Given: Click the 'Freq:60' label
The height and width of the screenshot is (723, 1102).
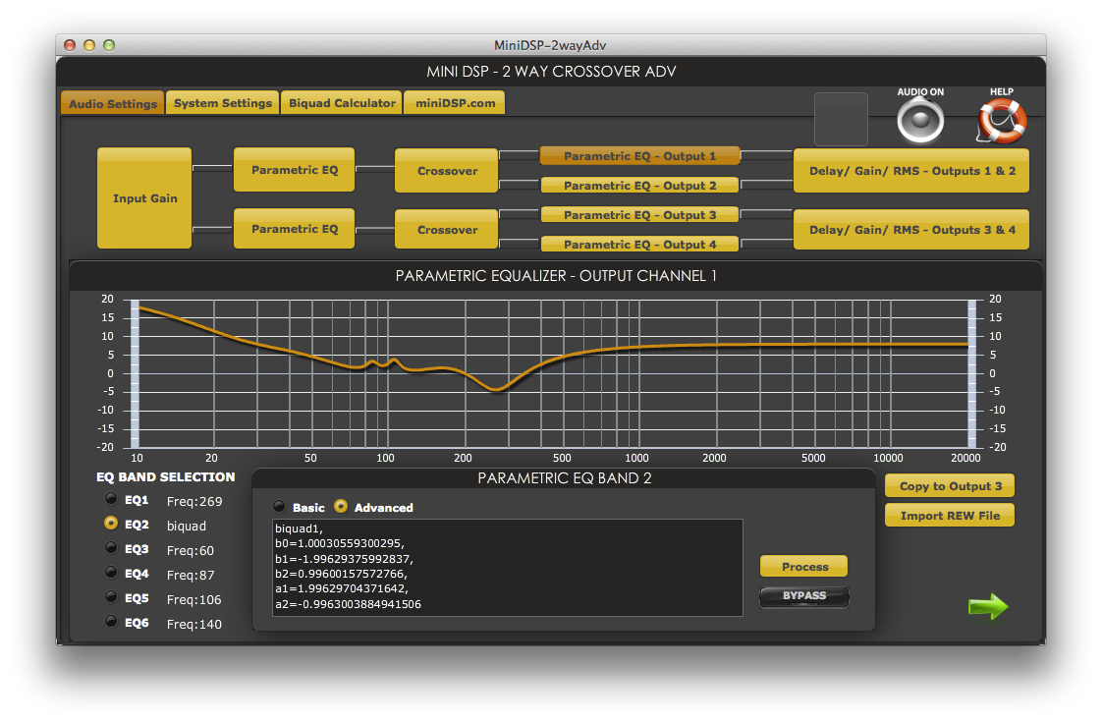Looking at the screenshot, I should pos(190,551).
